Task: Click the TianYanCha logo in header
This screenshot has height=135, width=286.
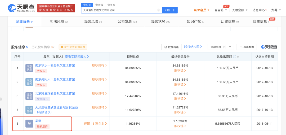Action: [x=21, y=8]
